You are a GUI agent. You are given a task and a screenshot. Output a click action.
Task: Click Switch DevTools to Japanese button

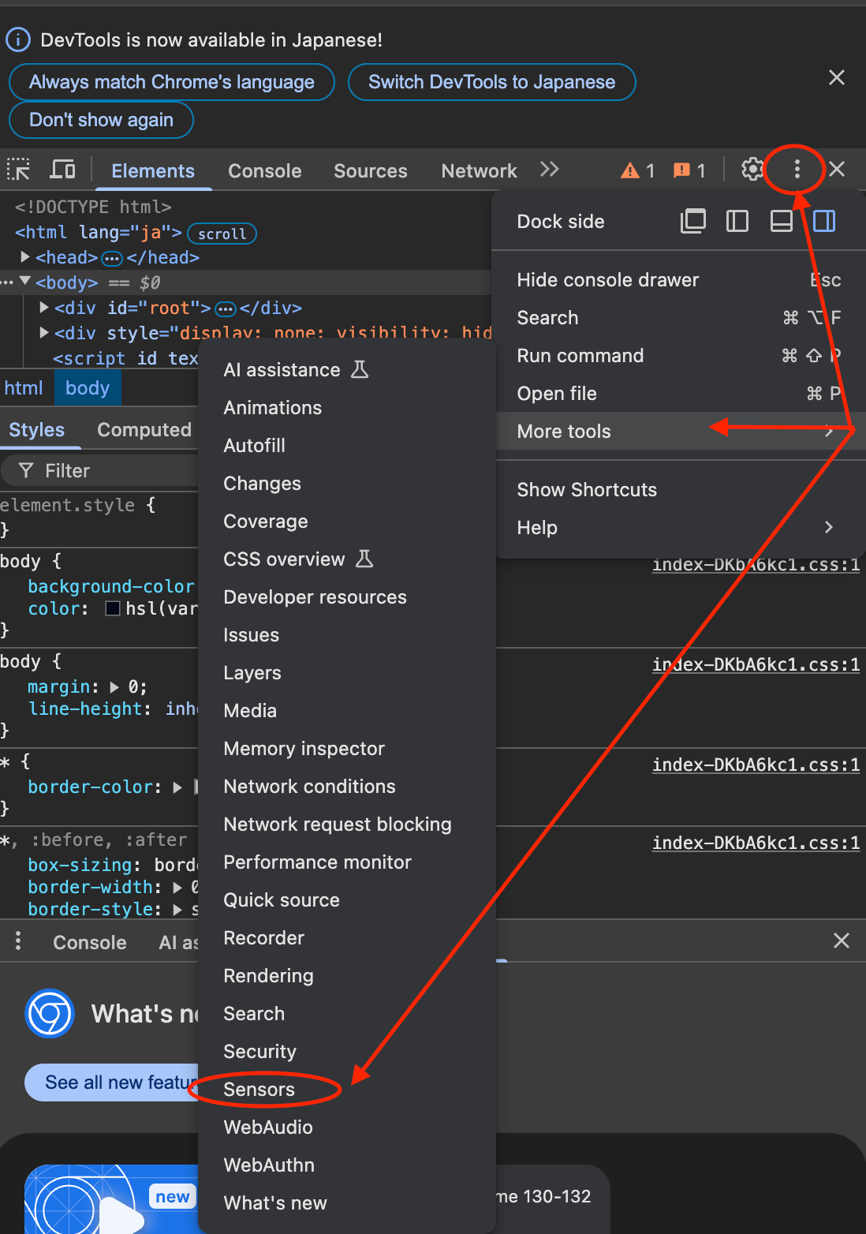tap(491, 82)
